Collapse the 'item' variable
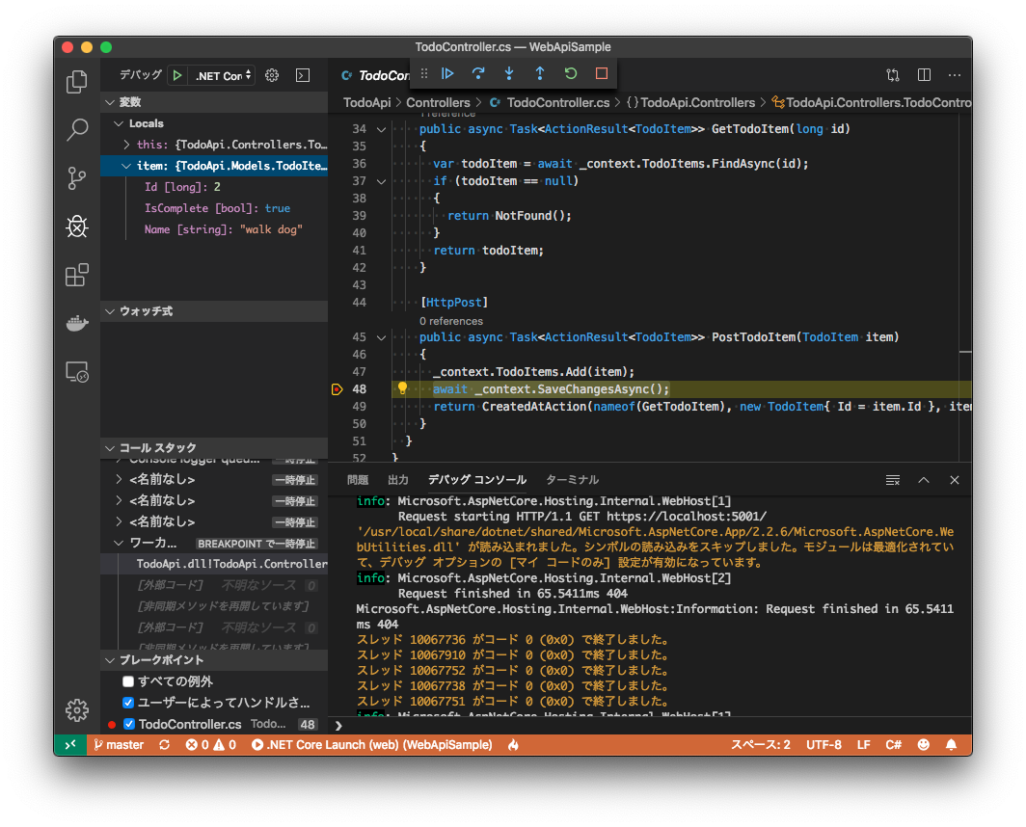Viewport: 1026px width, 827px height. pos(126,166)
